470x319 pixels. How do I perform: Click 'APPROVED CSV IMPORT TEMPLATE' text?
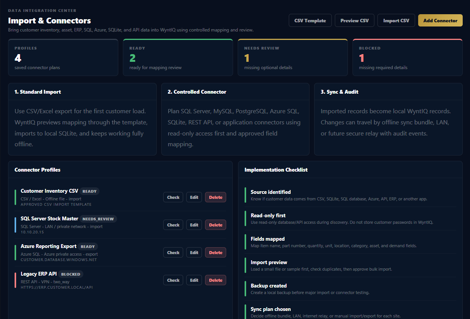coord(56,205)
